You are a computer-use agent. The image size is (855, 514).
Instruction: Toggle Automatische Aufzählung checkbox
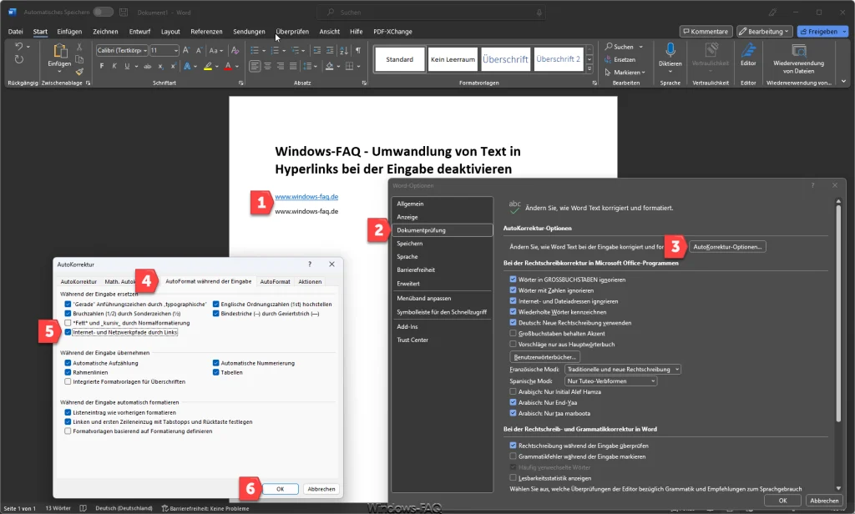click(x=68, y=363)
